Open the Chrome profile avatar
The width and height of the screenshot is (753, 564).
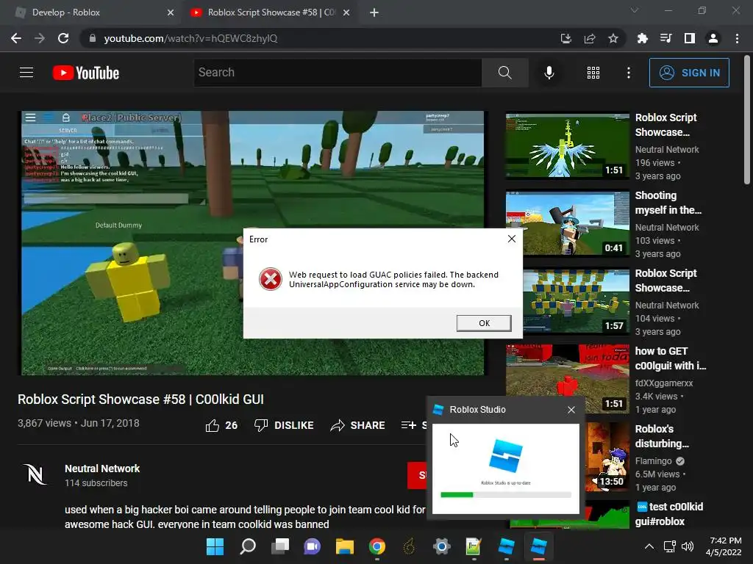pyautogui.click(x=713, y=38)
